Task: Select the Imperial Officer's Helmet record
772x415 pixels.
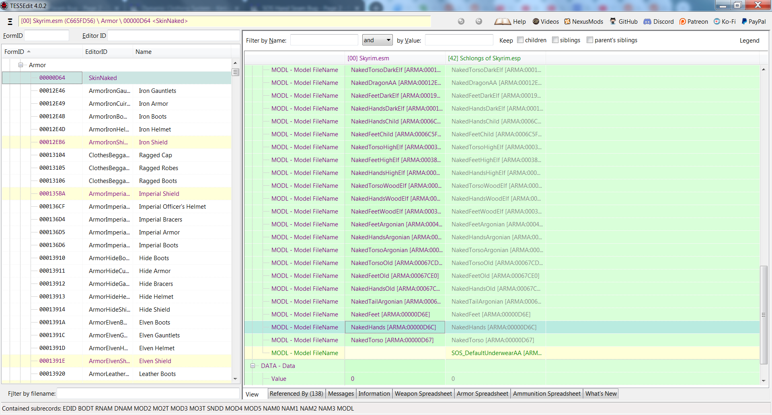Action: pyautogui.click(x=117, y=206)
